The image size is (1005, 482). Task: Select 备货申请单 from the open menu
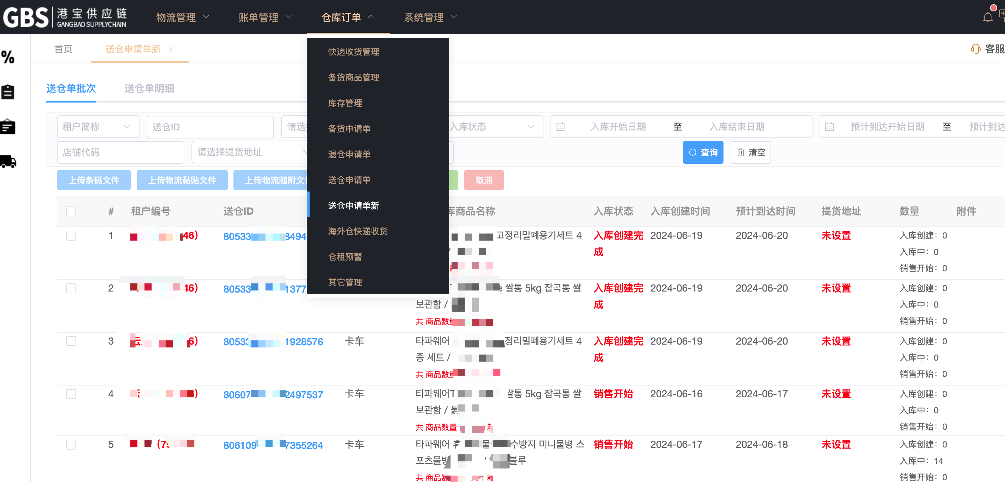[349, 129]
